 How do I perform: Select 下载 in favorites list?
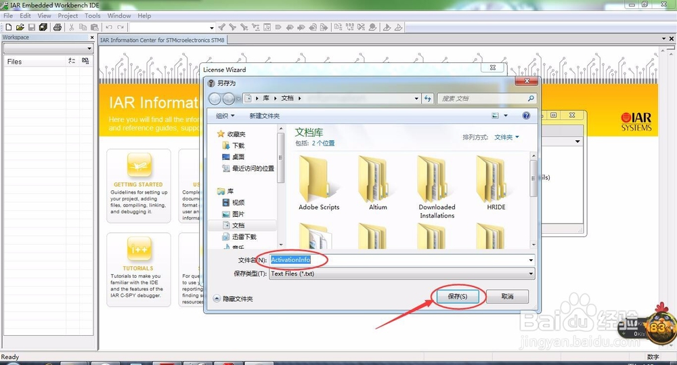pos(234,146)
